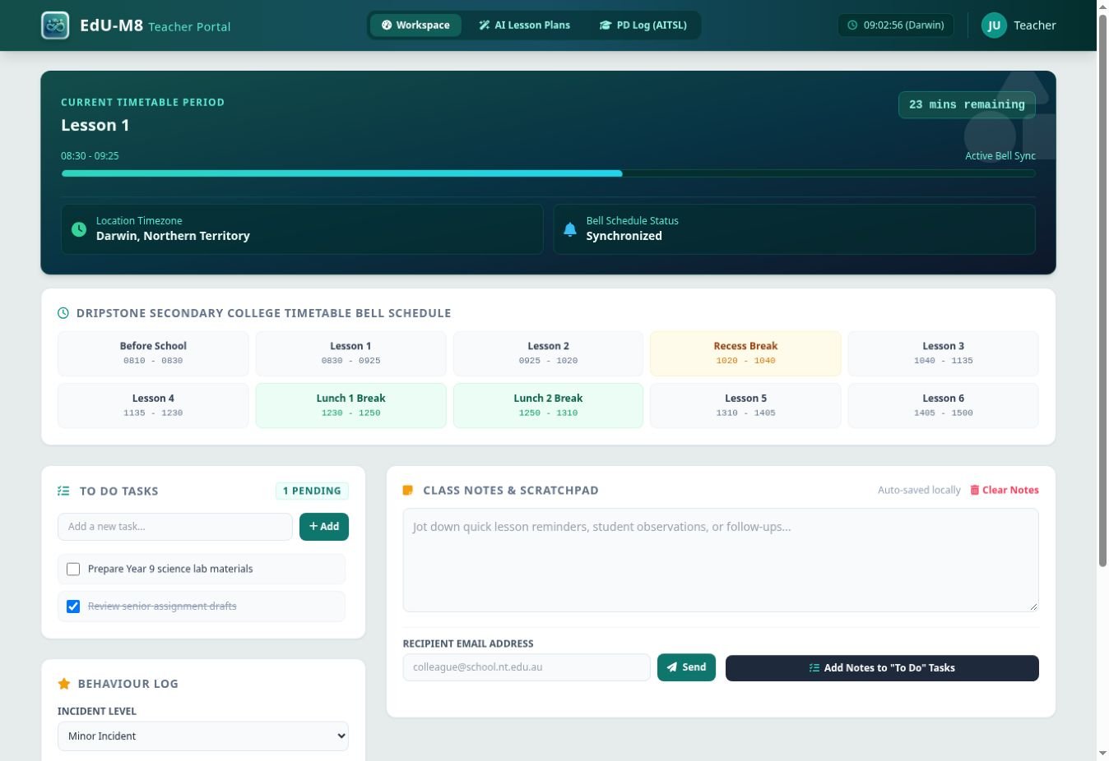Click the page vertical scrollbar

pyautogui.click(x=1102, y=290)
